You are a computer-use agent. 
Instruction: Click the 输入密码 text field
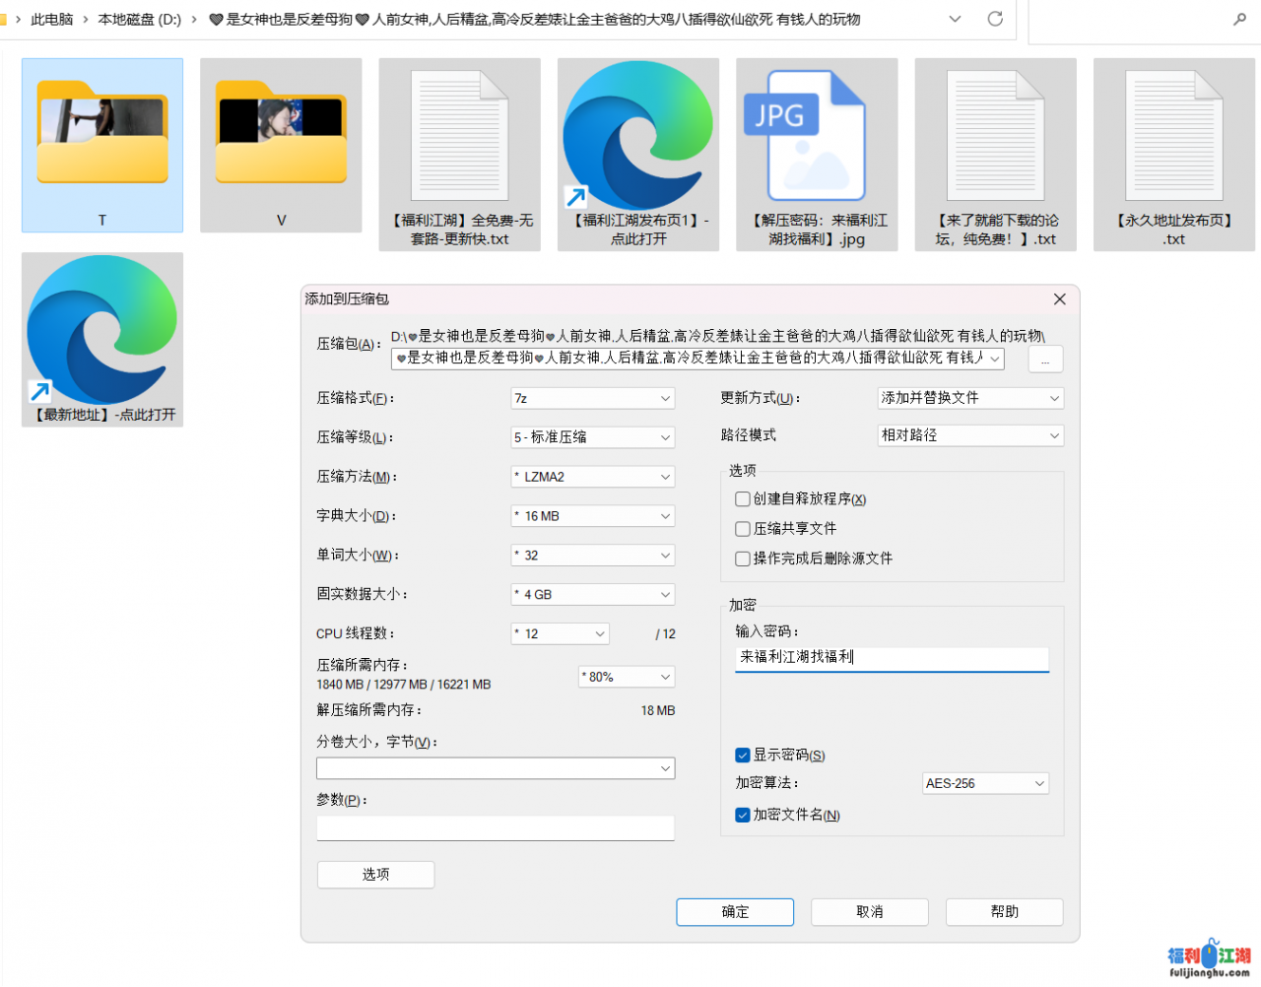point(892,657)
